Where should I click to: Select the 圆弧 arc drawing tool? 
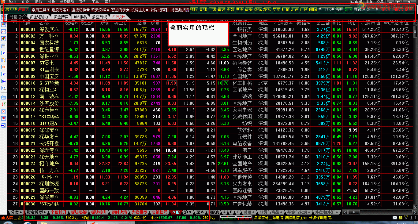[230, 10]
